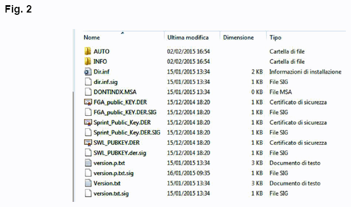Click the AUTO folder icon
The height and width of the screenshot is (207, 351).
(88, 51)
